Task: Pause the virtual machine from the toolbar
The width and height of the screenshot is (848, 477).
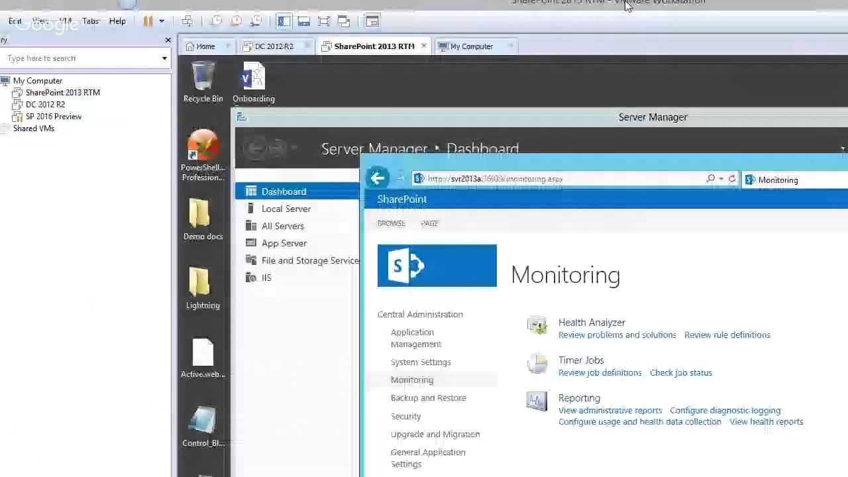Action: pos(148,21)
